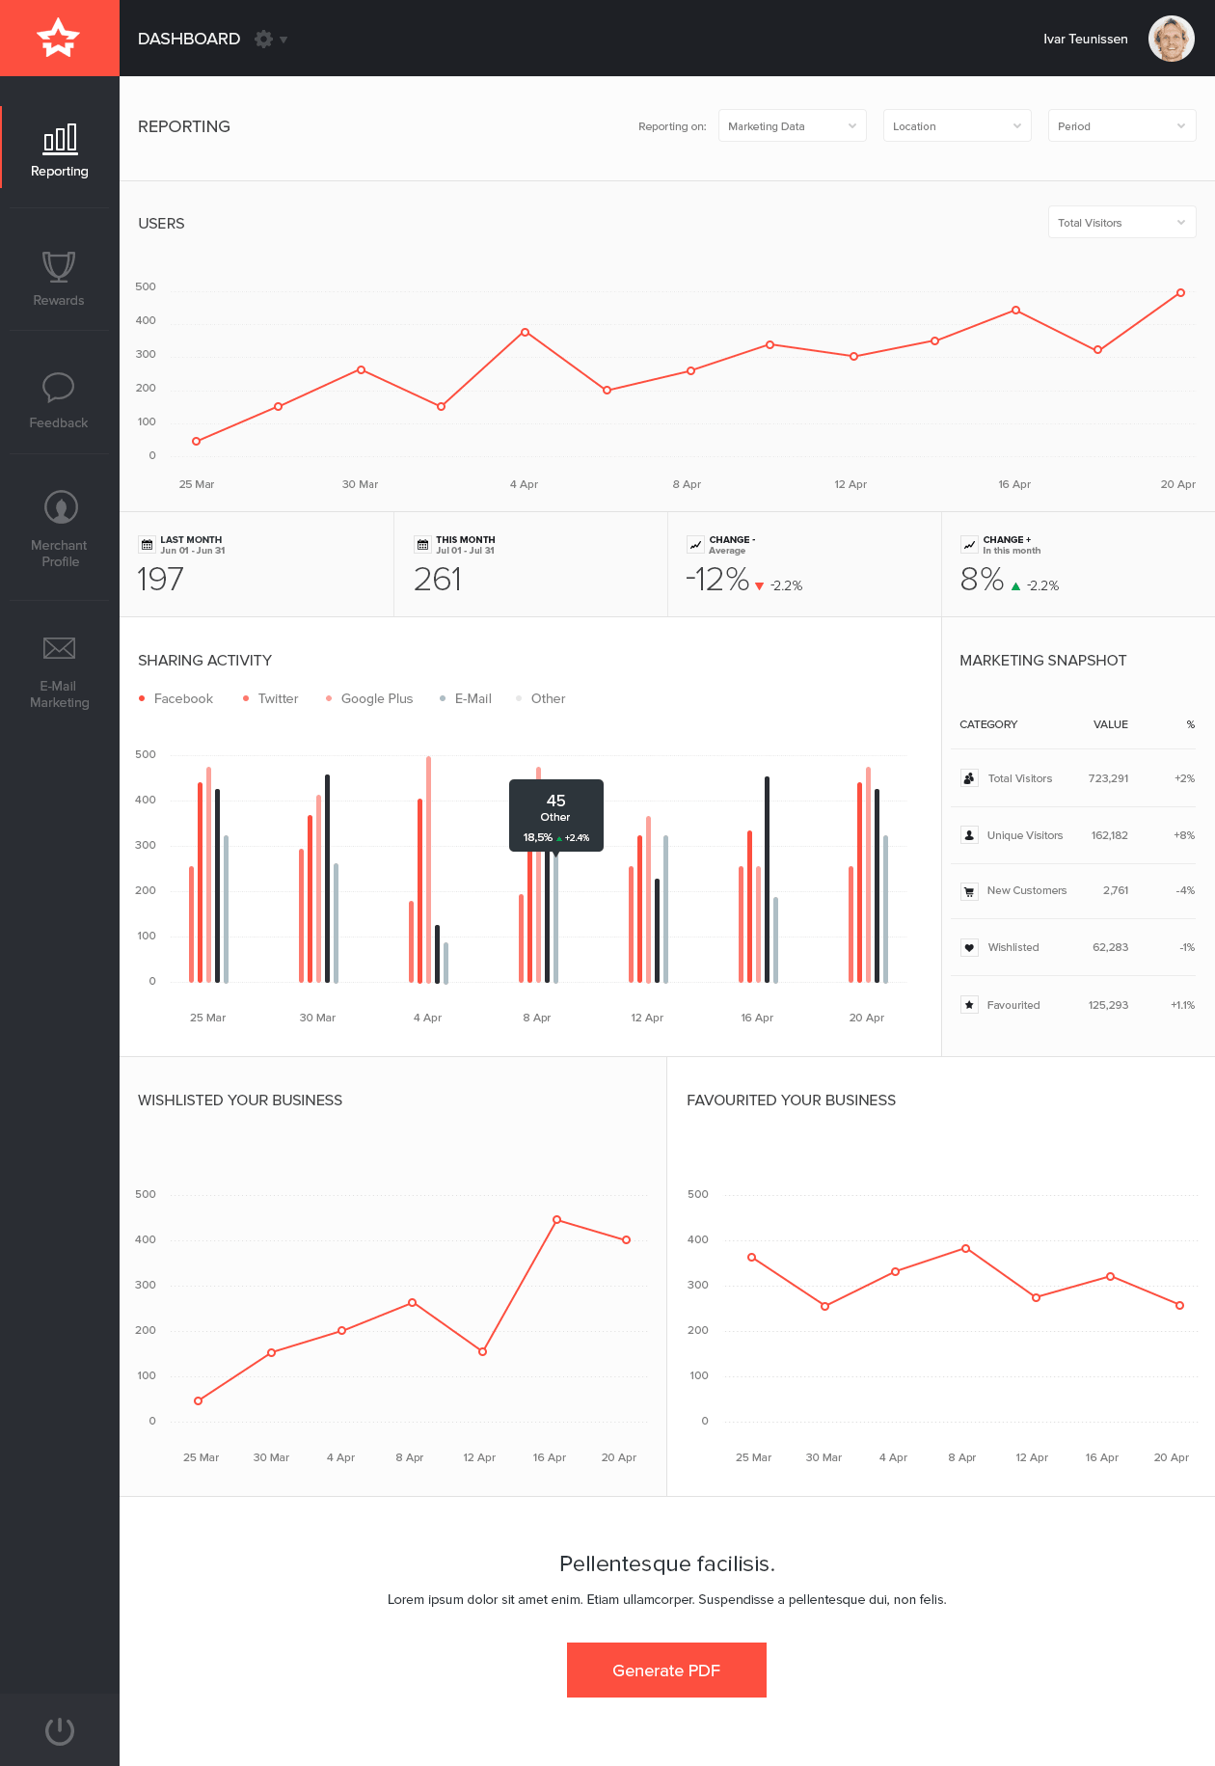Image resolution: width=1215 pixels, height=1766 pixels.
Task: Click the Last Month calendar icon
Action: (x=147, y=545)
